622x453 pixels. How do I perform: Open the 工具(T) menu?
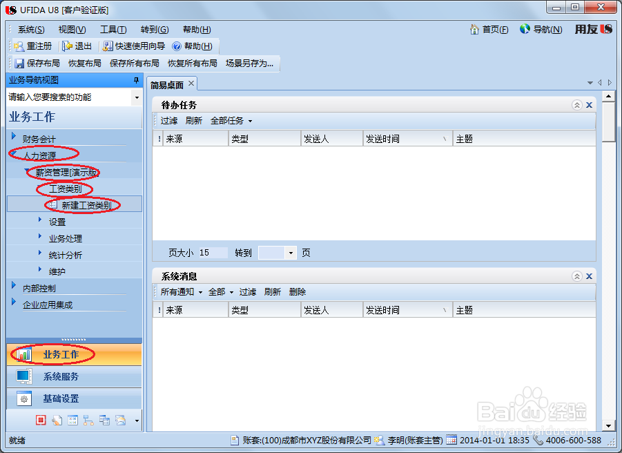[113, 30]
